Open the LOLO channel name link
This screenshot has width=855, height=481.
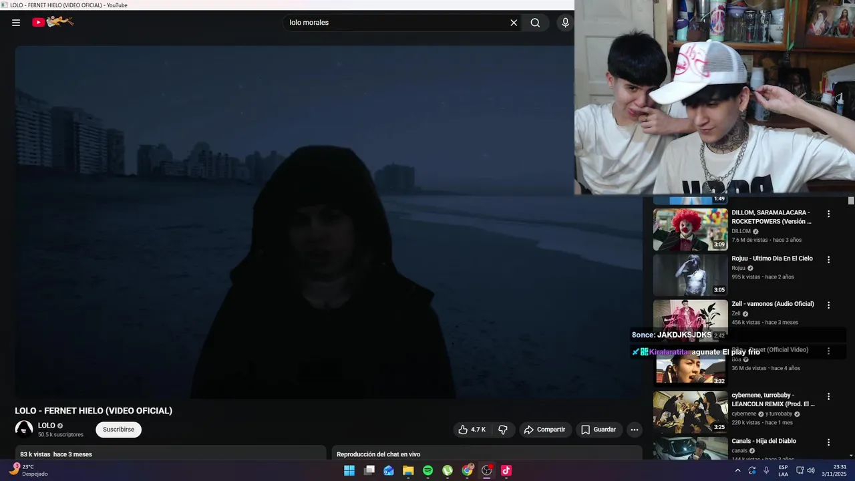(47, 426)
